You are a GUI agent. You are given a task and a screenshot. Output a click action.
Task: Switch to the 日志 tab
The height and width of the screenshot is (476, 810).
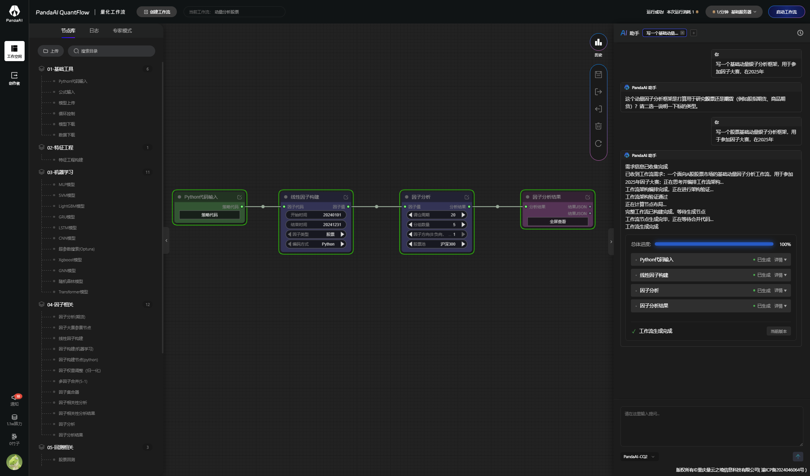(94, 31)
